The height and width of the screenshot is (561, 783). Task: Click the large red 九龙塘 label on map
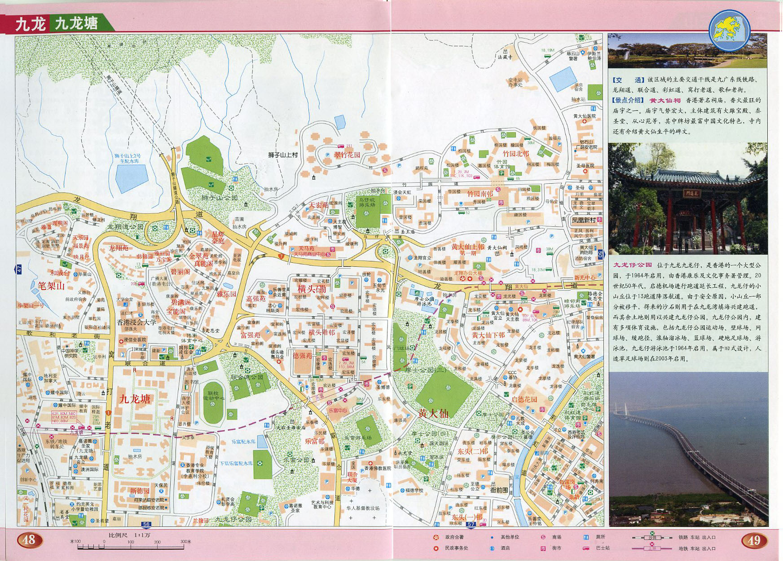point(135,399)
